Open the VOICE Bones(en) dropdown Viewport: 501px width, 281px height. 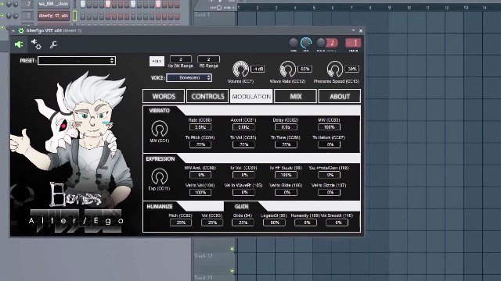coord(189,78)
